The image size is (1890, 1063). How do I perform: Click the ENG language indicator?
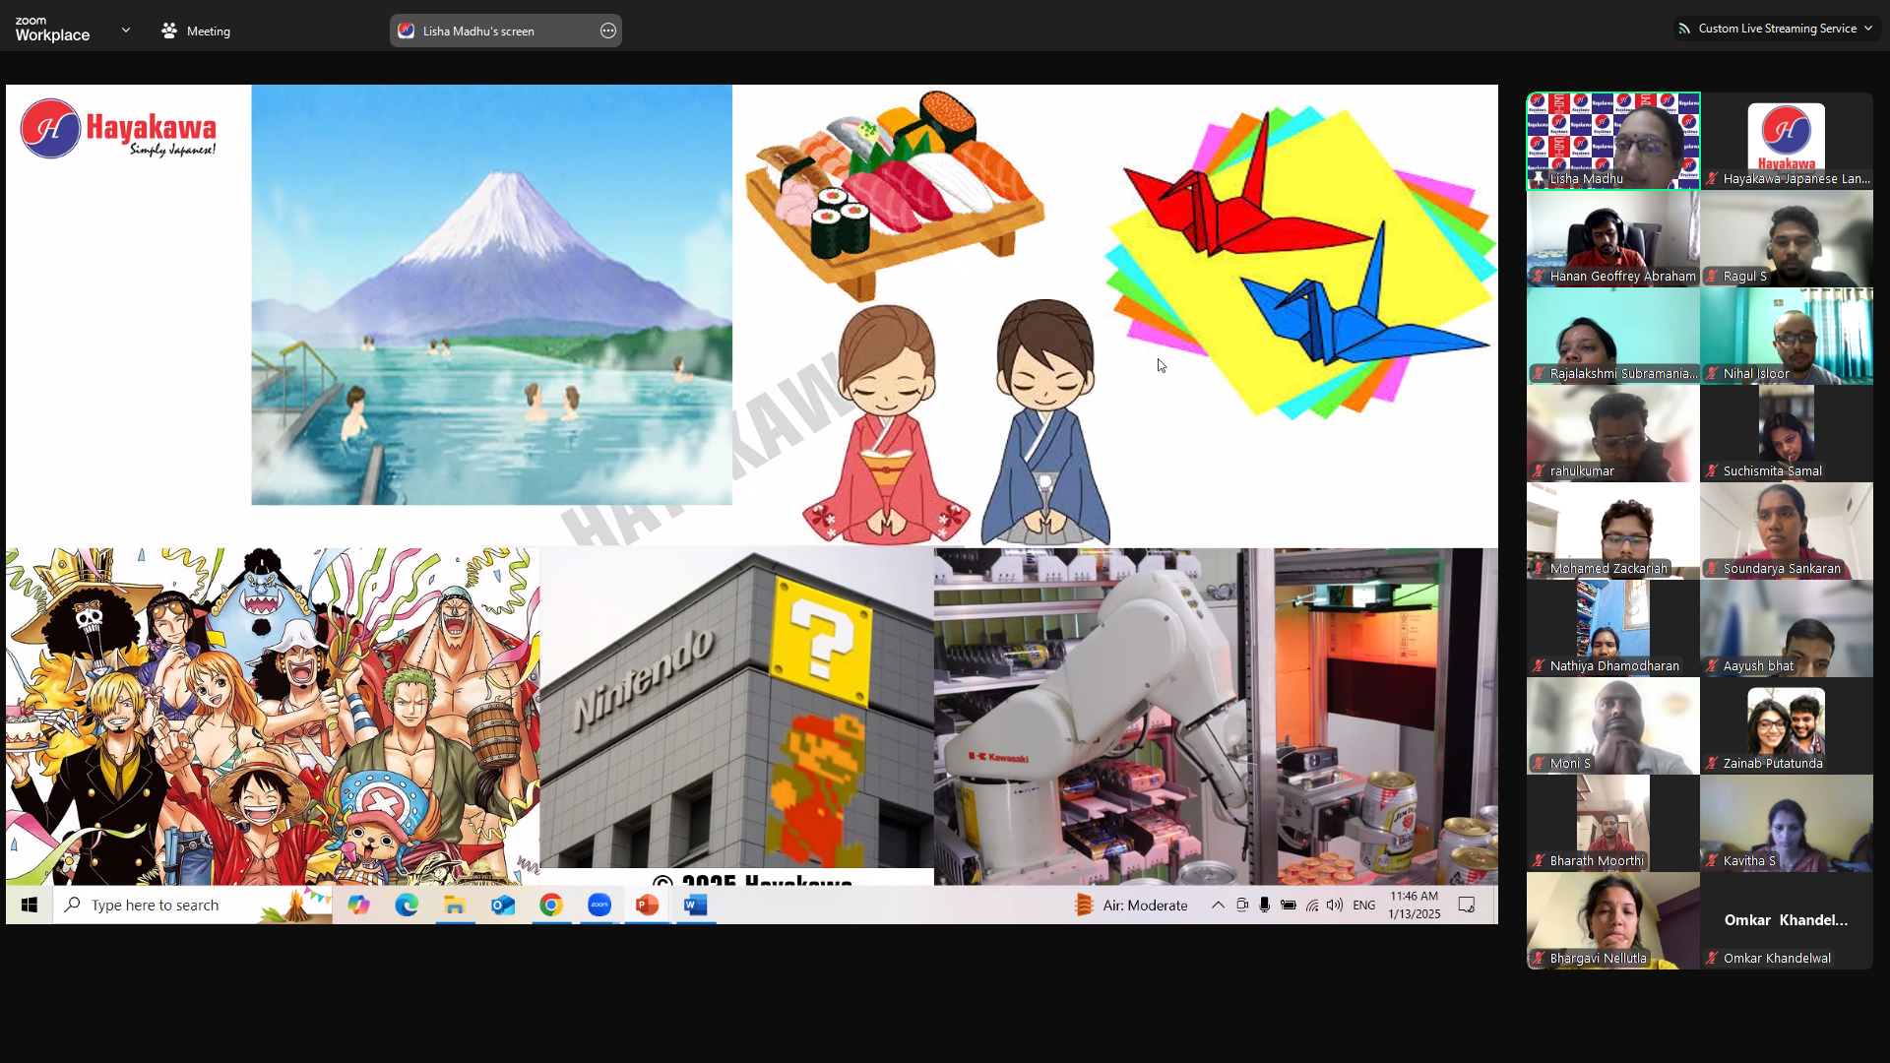tap(1364, 905)
